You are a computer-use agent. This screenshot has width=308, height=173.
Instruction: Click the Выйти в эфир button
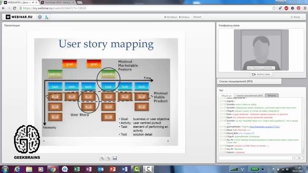261,74
